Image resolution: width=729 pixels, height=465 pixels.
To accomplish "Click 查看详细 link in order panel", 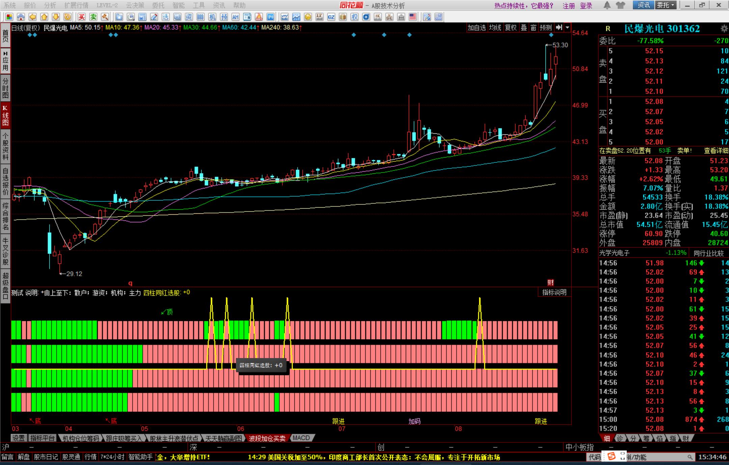I will tap(716, 151).
